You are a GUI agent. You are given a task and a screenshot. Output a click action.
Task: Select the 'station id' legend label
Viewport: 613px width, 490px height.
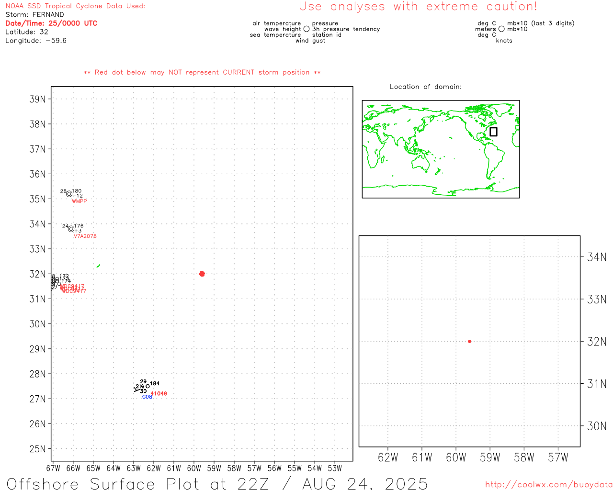(327, 35)
